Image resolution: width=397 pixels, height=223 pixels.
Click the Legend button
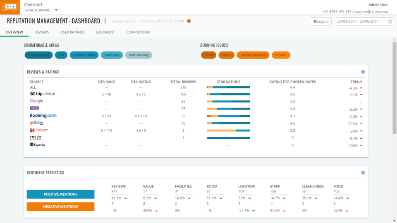pyautogui.click(x=320, y=21)
